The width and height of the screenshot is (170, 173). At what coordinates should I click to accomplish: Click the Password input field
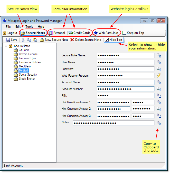[x=126, y=69]
